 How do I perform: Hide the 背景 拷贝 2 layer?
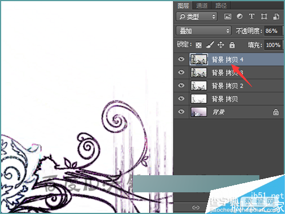click(181, 86)
